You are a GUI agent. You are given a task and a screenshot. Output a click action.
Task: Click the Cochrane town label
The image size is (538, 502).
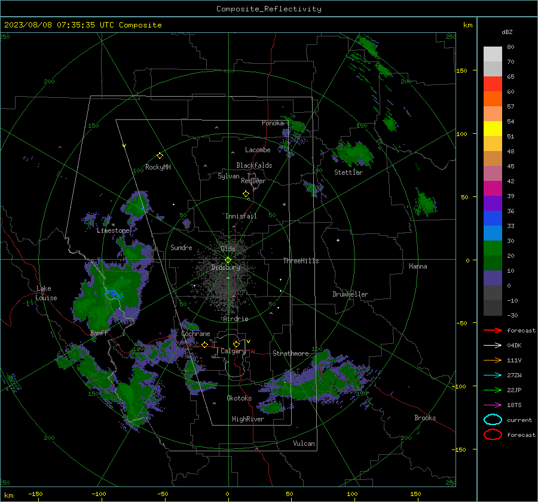(195, 334)
